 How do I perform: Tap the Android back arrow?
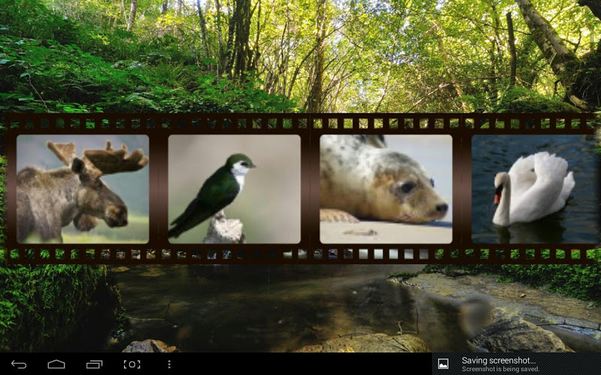point(19,364)
